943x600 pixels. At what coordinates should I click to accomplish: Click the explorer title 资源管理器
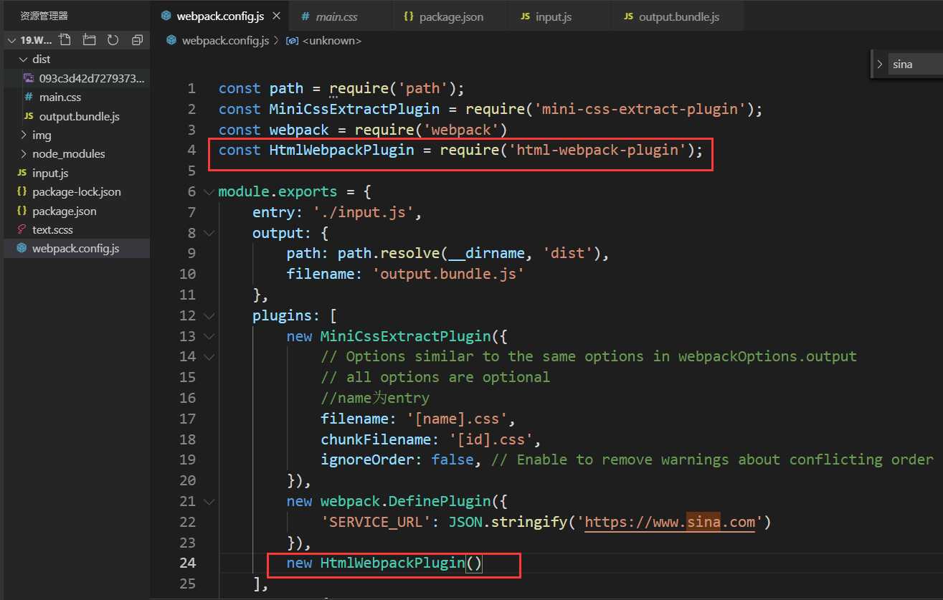click(44, 15)
